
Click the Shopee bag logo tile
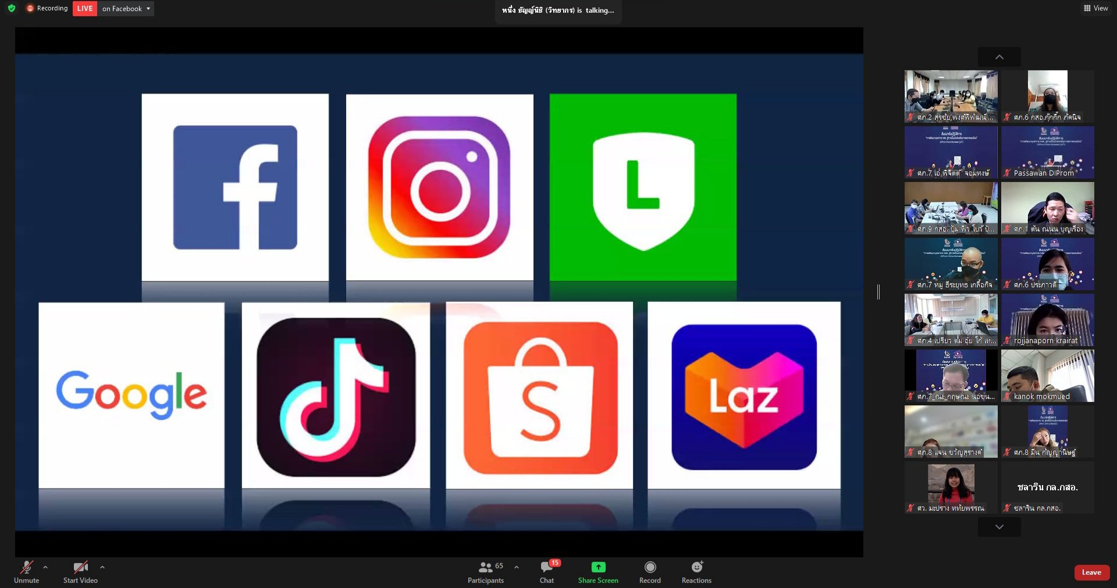click(539, 395)
